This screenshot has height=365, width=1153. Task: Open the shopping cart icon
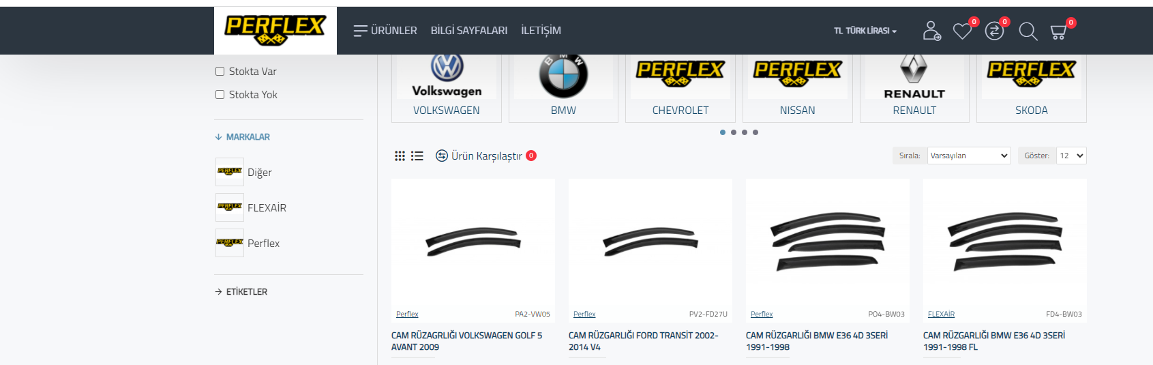tap(1058, 31)
